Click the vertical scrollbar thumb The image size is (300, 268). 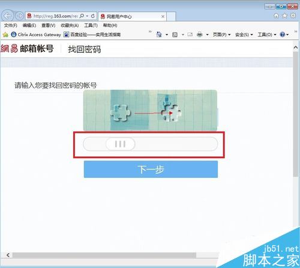[x=296, y=114]
